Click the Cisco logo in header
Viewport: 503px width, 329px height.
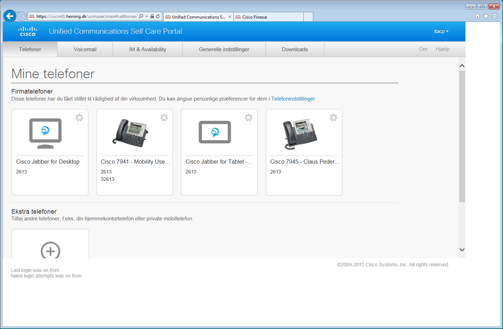click(x=28, y=31)
